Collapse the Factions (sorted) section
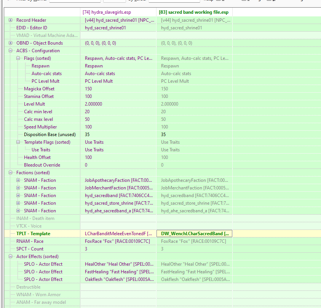 click(10, 172)
